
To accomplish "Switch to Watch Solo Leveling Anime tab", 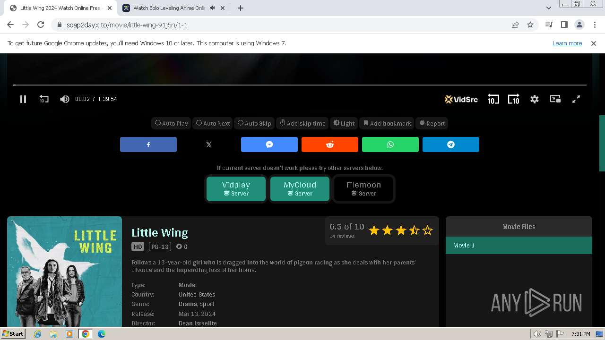I will (x=163, y=8).
